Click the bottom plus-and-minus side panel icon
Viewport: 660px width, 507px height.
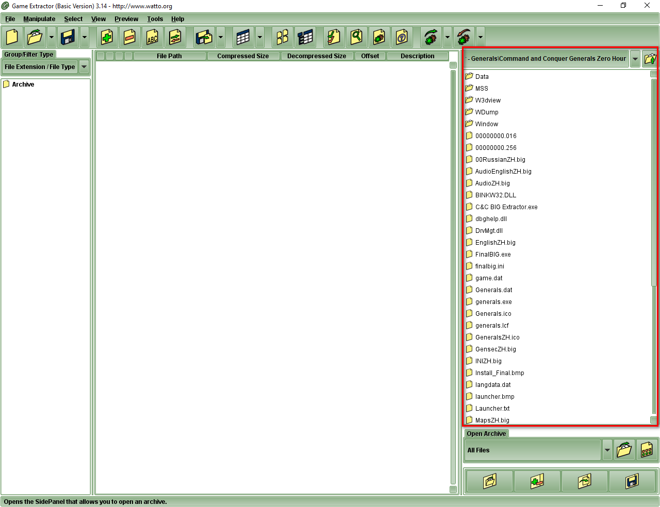(537, 481)
